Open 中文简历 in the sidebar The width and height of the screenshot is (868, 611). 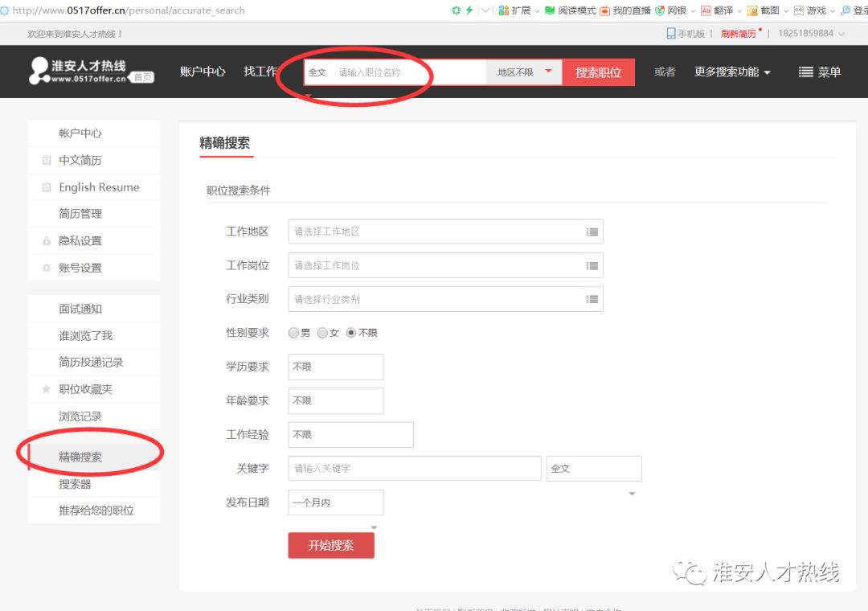click(x=80, y=160)
